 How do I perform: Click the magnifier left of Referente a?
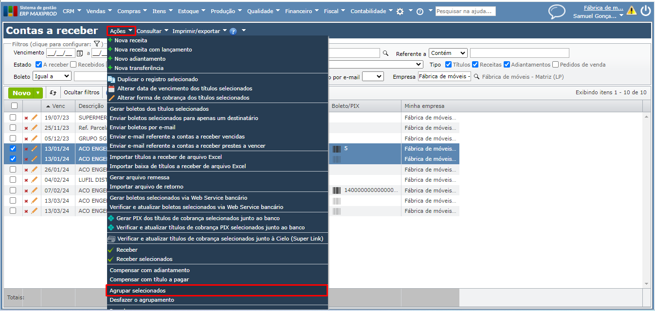pos(385,53)
